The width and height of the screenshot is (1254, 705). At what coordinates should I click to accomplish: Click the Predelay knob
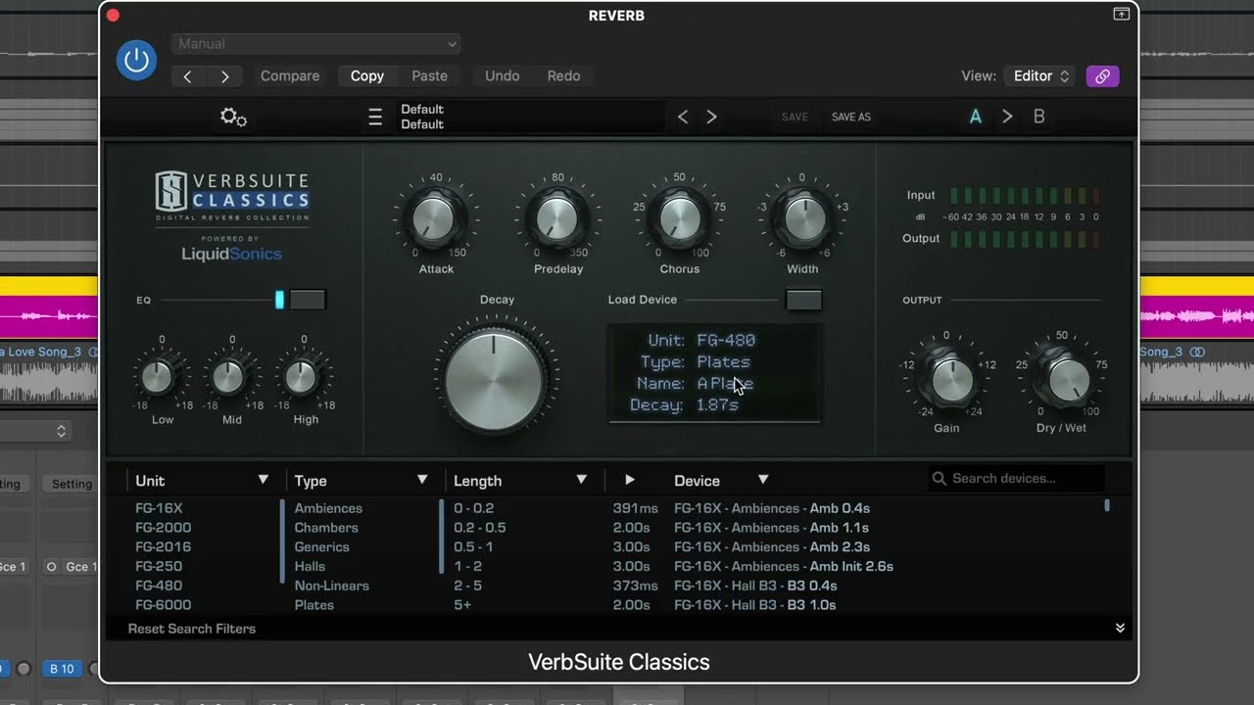pos(557,219)
